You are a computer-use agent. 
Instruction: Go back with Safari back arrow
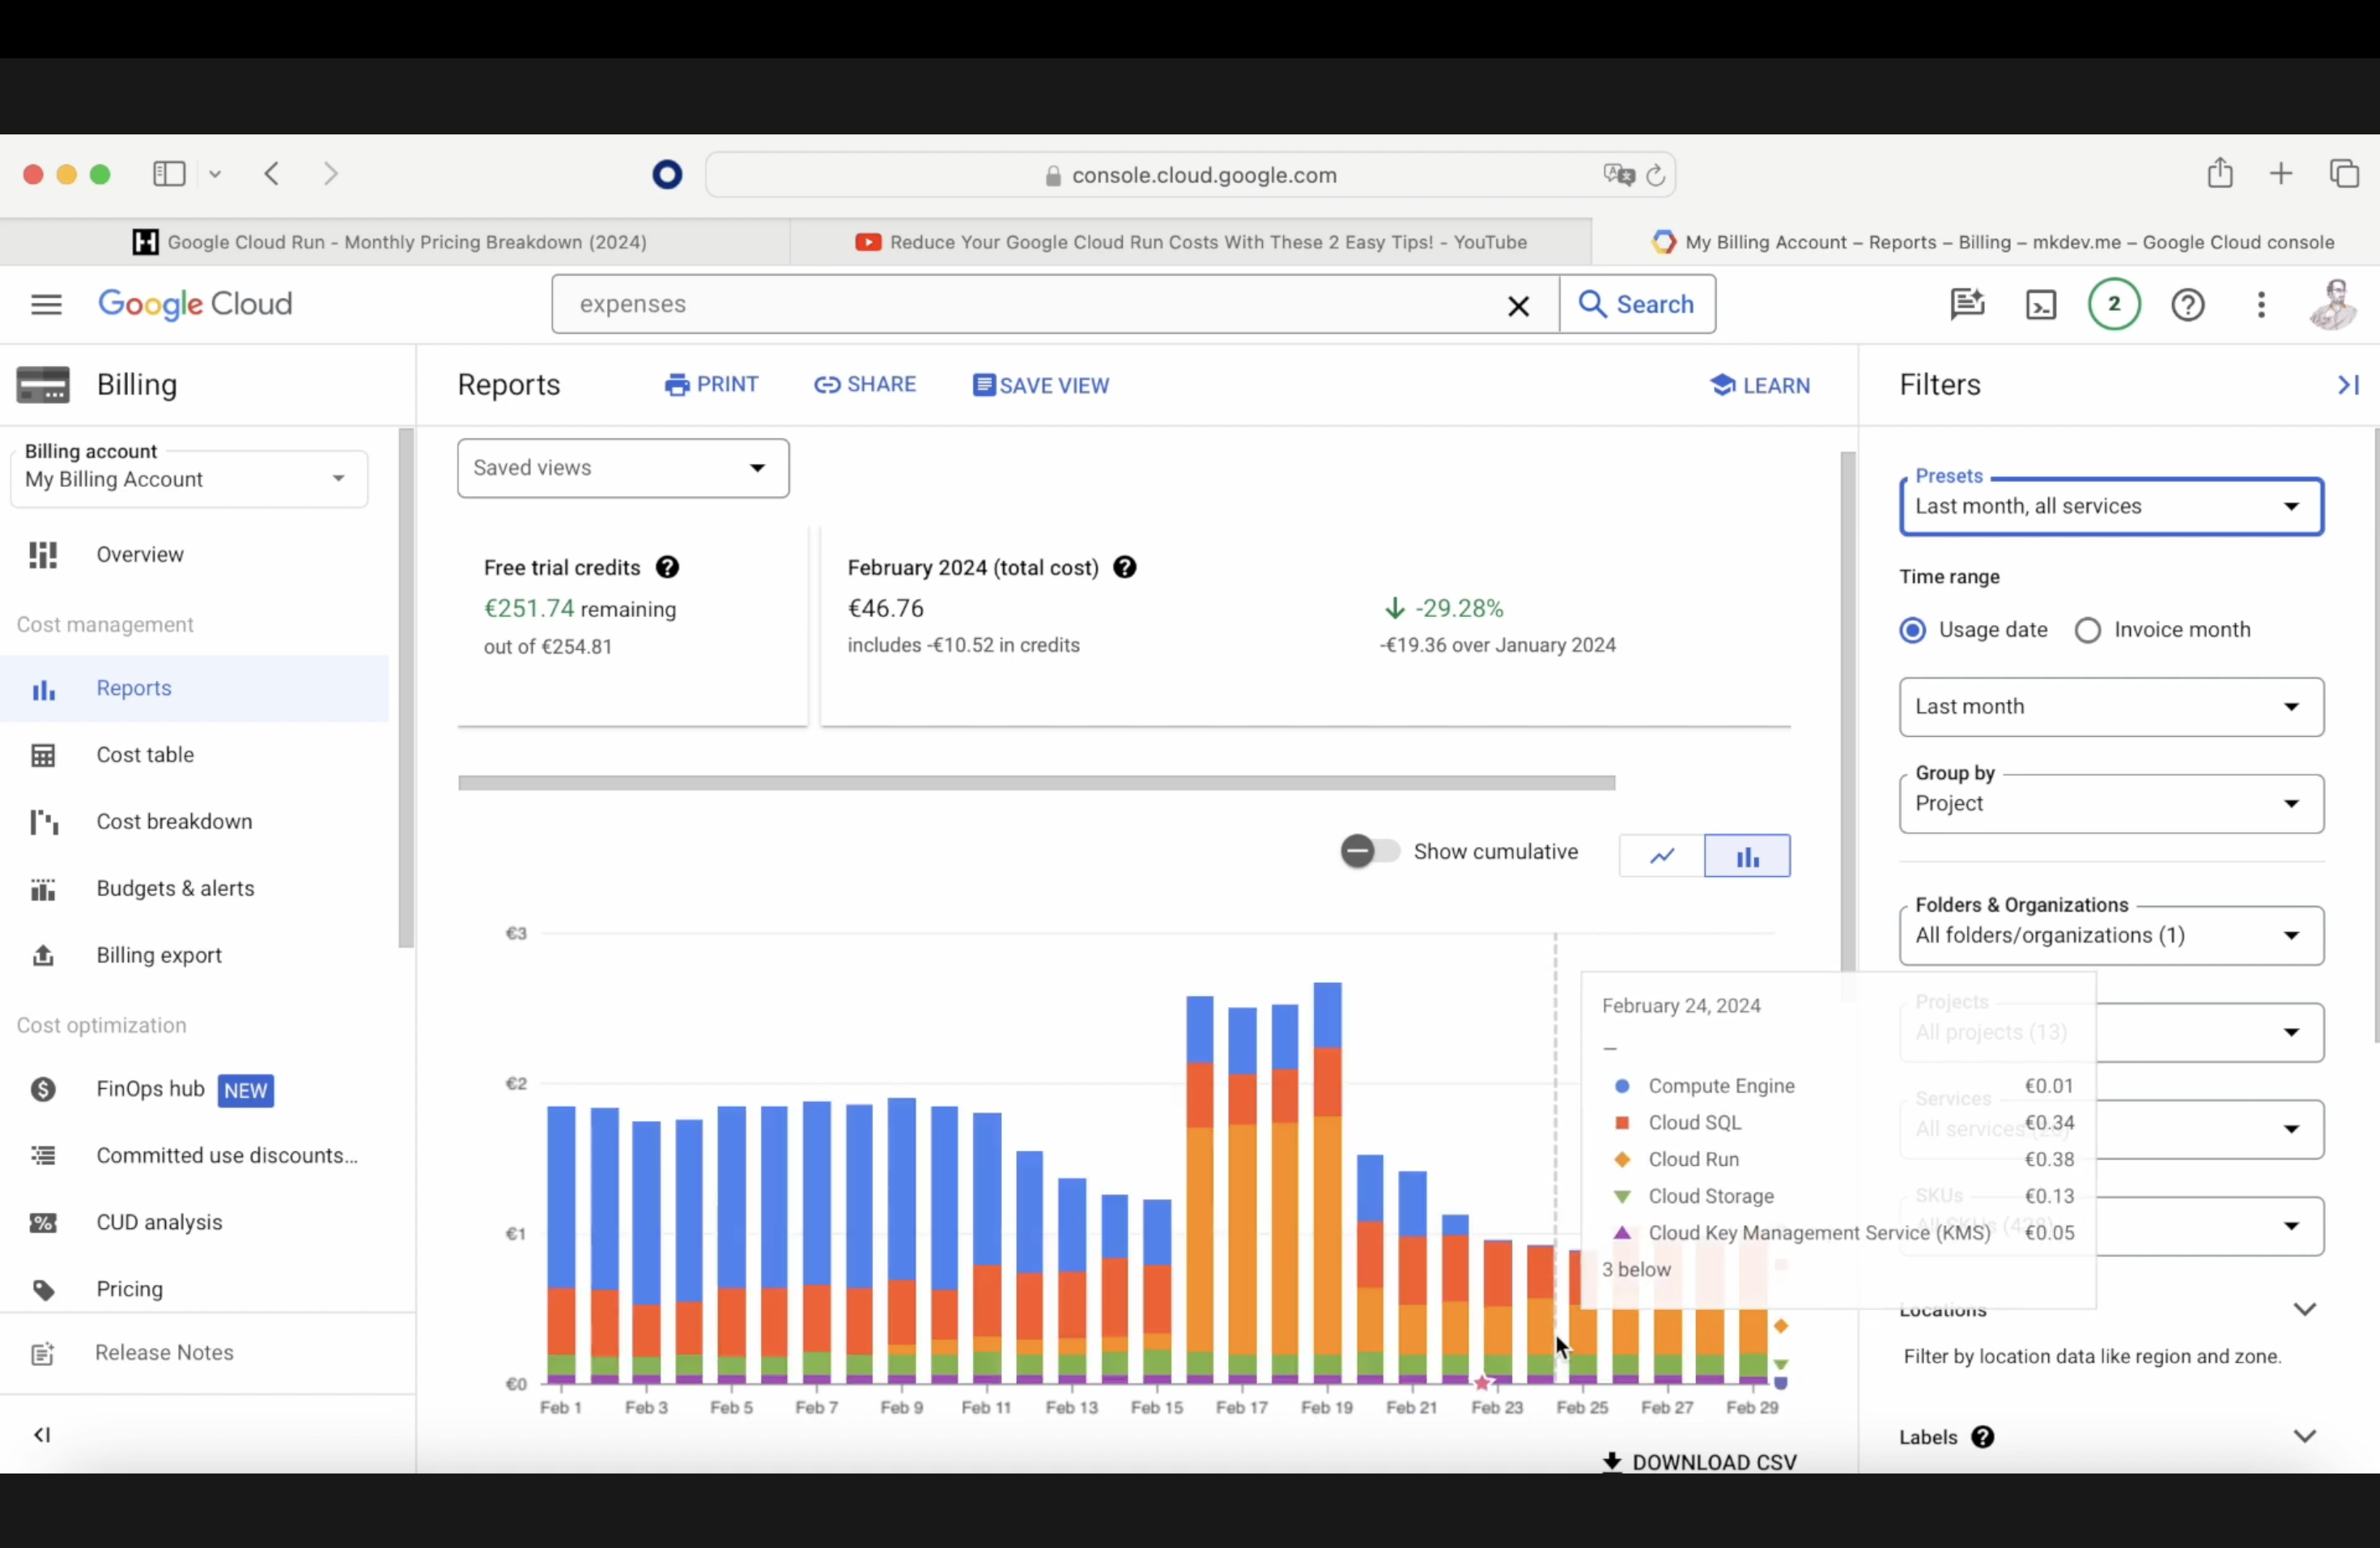(272, 174)
